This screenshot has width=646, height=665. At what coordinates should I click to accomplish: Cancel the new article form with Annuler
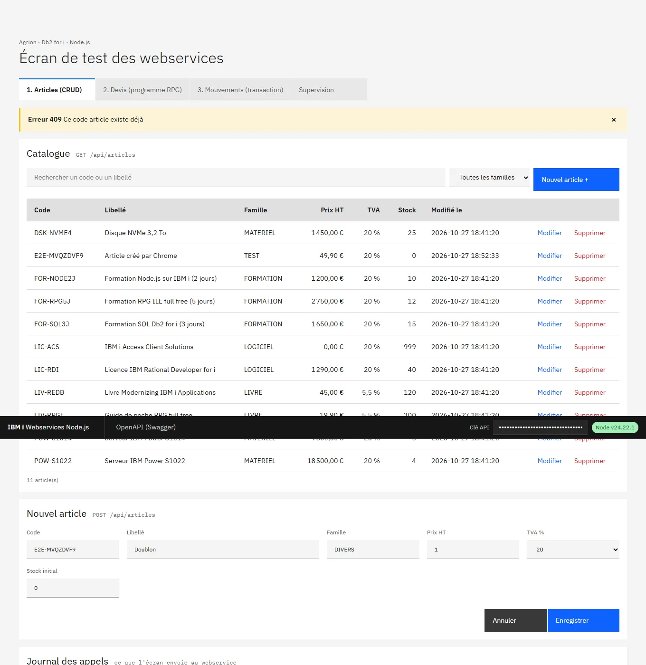[x=516, y=620]
